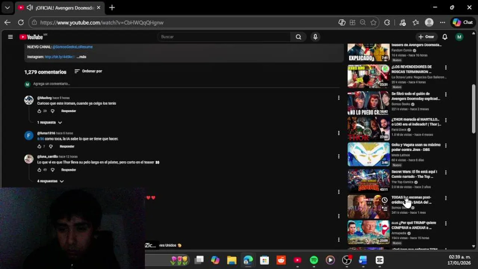The image size is (478, 269).
Task: Open the tab search dropdown arrow
Action: click(x=7, y=7)
